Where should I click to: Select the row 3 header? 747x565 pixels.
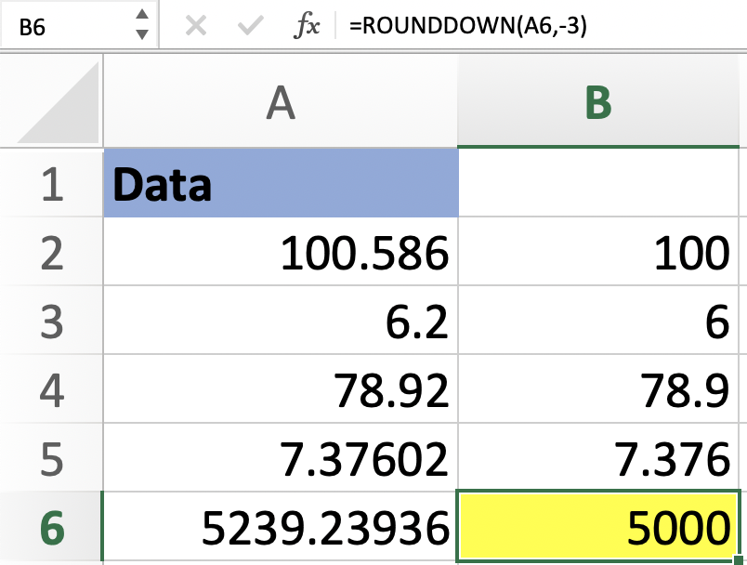[x=52, y=322]
